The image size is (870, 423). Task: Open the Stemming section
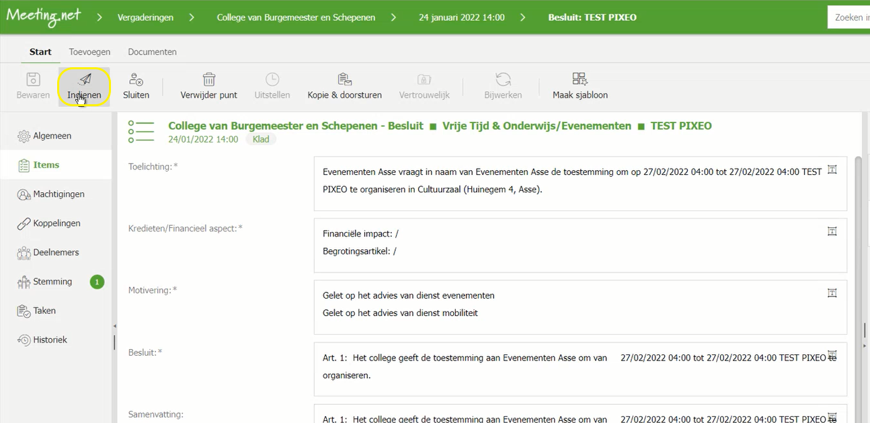(x=52, y=282)
